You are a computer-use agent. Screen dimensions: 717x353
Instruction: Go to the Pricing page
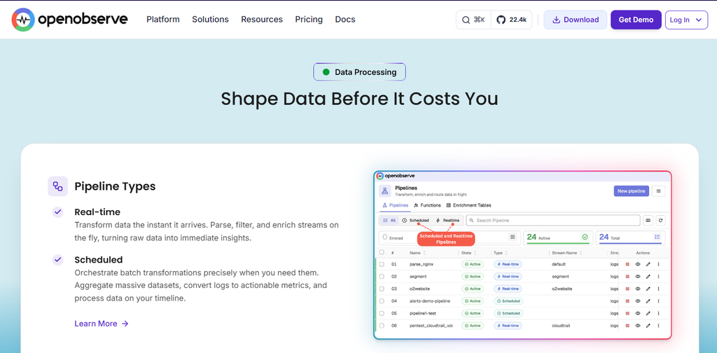click(309, 20)
